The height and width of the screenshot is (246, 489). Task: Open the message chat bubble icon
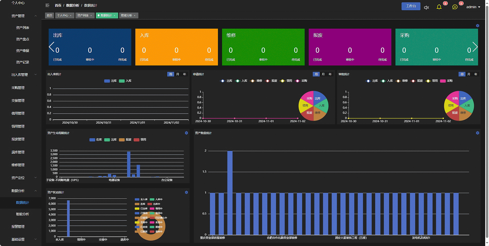(455, 7)
